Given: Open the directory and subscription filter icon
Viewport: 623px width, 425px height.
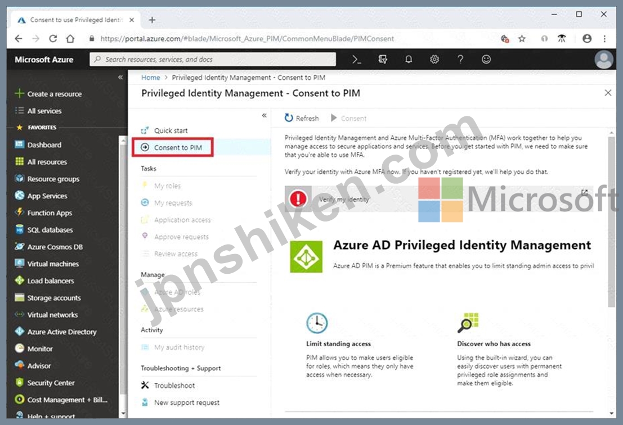Looking at the screenshot, I should [383, 60].
